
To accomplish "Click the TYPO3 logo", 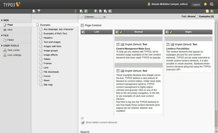I will [x=12, y=4].
